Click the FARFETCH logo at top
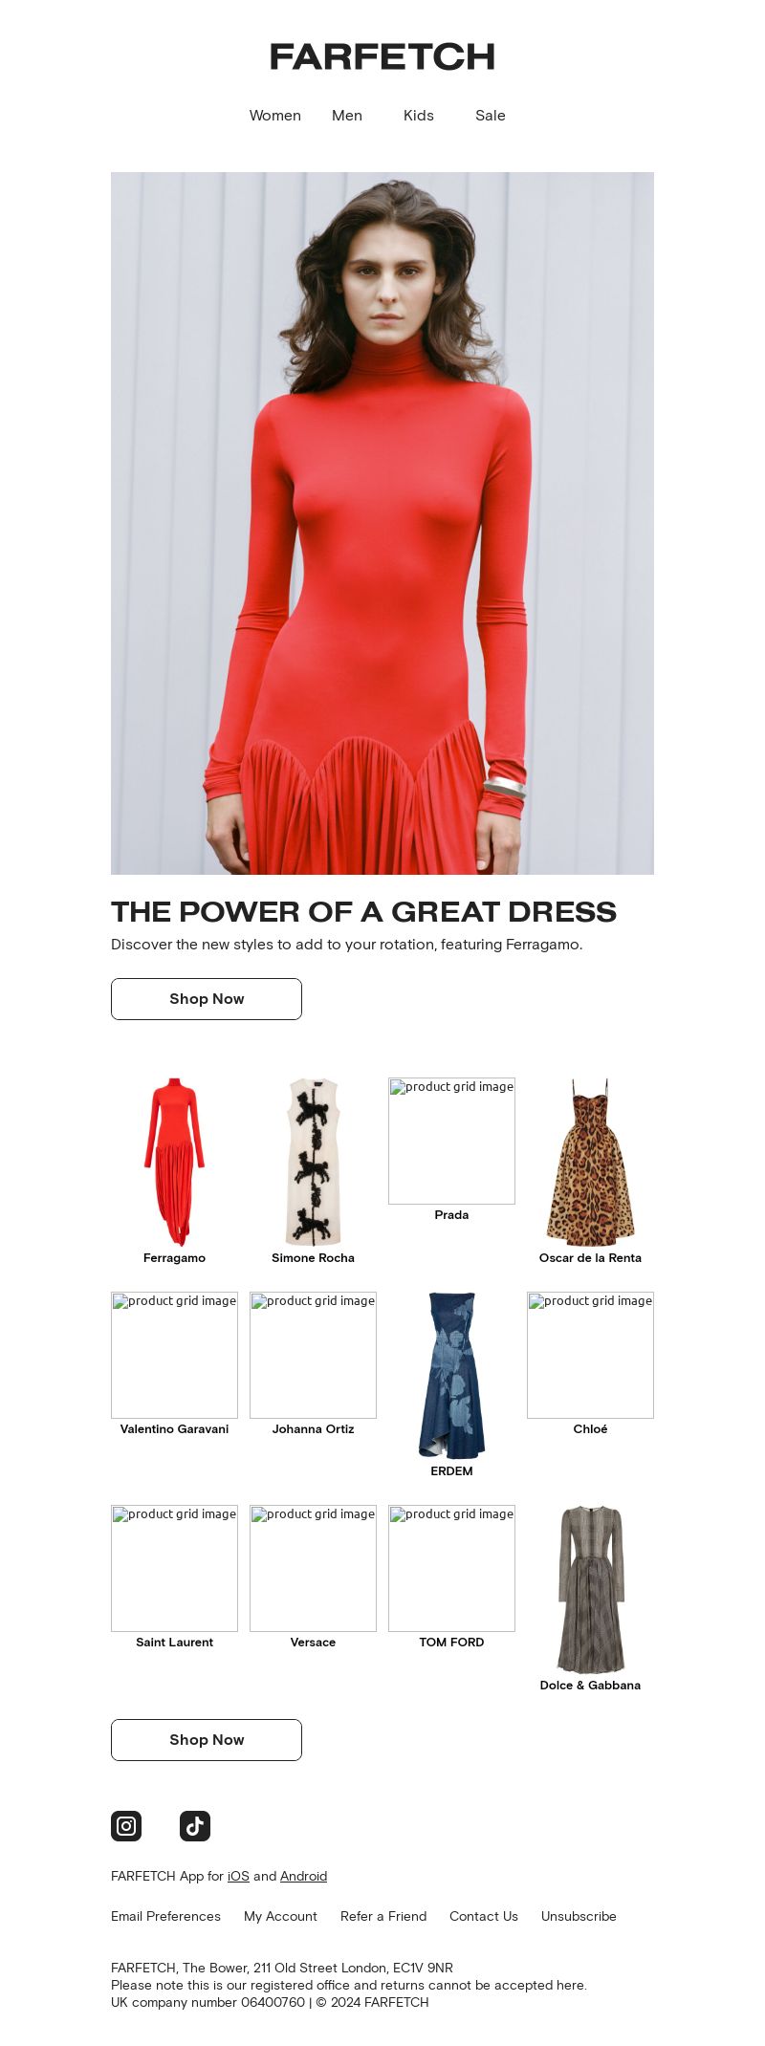The image size is (765, 2046). 382,57
